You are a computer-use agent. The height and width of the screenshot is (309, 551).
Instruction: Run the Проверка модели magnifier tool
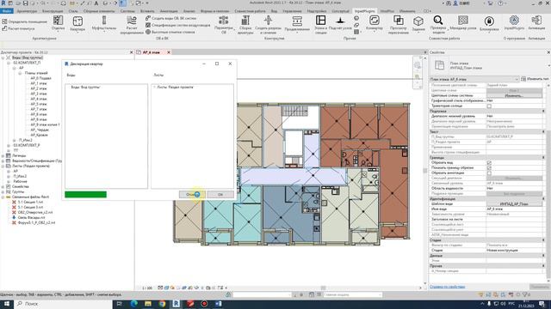point(438,25)
